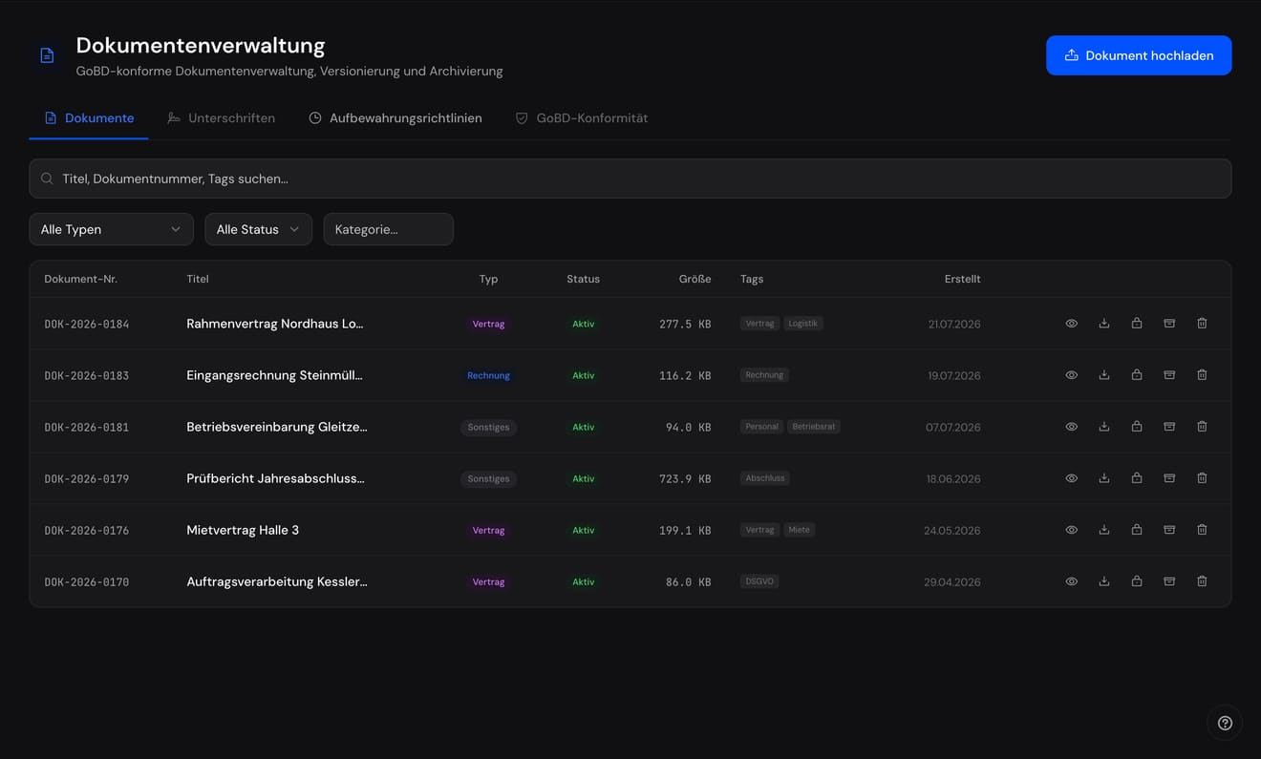
Task: Lock document DOK-2026-0183
Action: tap(1137, 375)
